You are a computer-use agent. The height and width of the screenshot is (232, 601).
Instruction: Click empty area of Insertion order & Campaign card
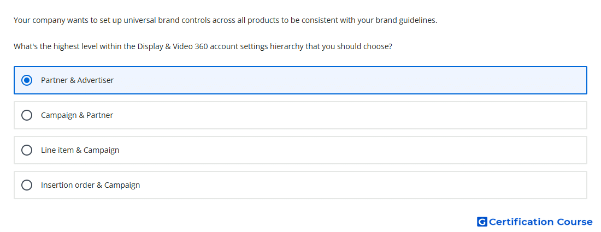(x=345, y=185)
